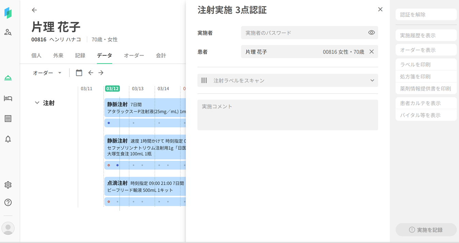Clear the selected patient 片理 花子
This screenshot has width=459, height=243.
pos(371,52)
